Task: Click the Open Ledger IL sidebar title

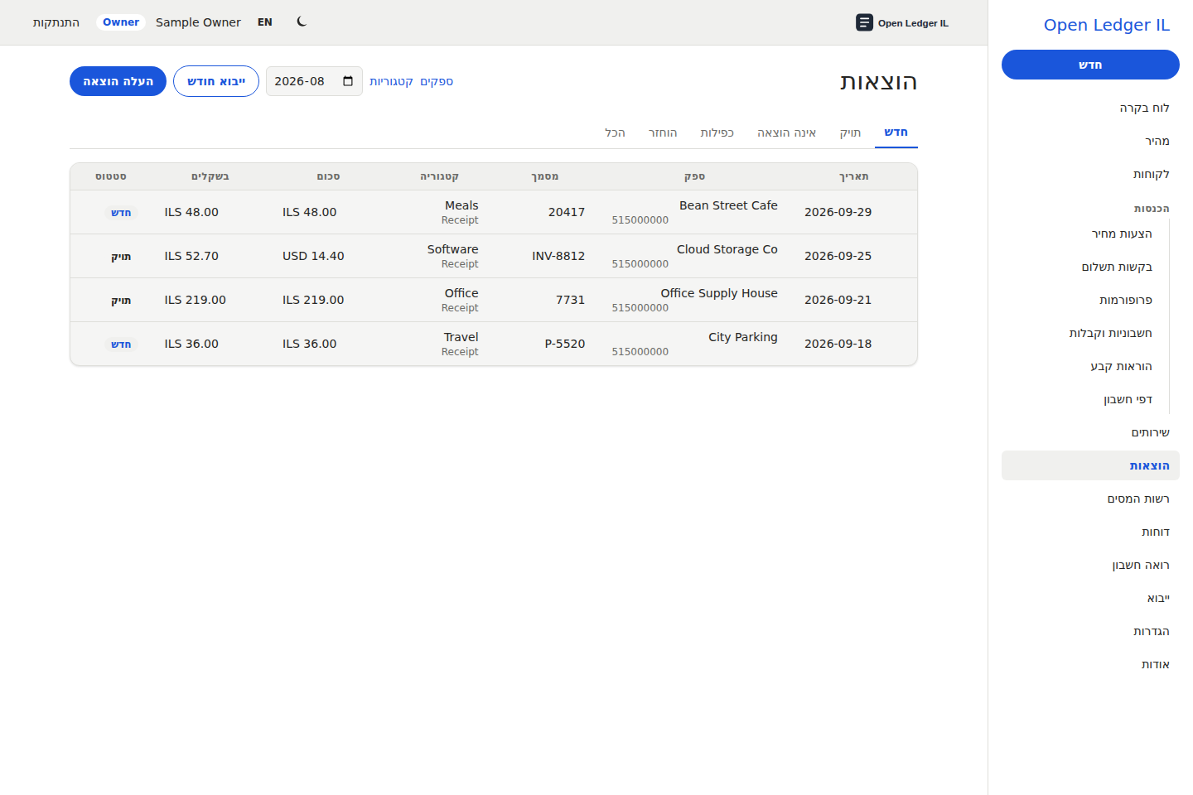Action: pos(1107,25)
